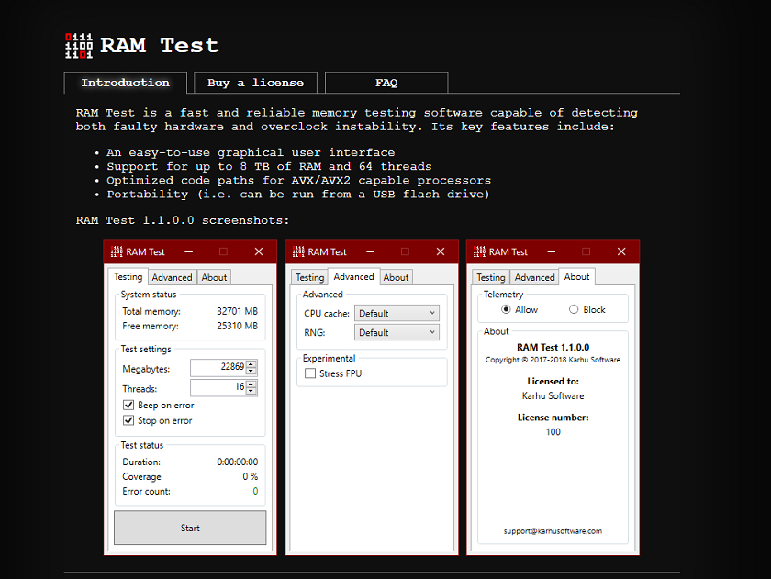Click the Start button
Screen dimensions: 771x579
189,528
